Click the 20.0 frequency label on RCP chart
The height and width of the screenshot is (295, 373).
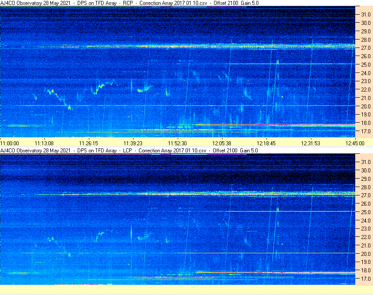tap(366, 107)
